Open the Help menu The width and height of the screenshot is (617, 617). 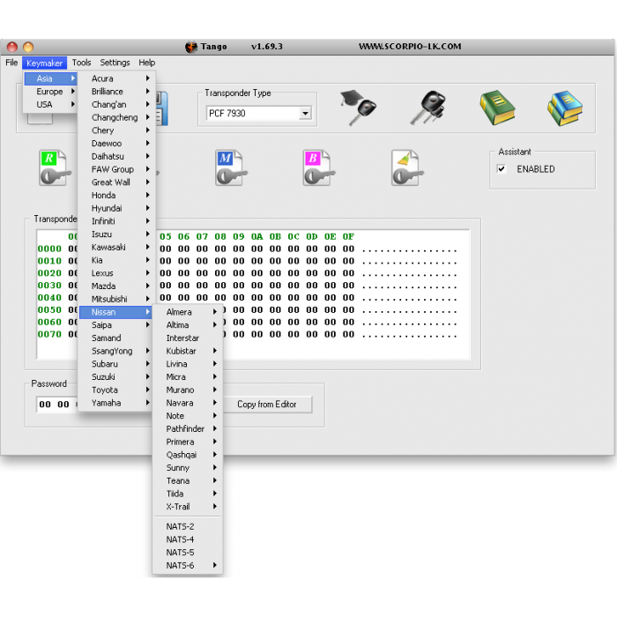click(147, 63)
